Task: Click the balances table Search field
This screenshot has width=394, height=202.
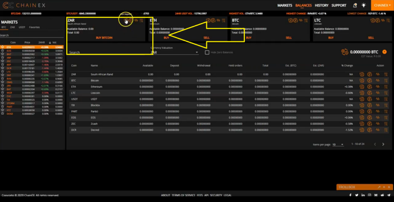Action: tap(108, 52)
